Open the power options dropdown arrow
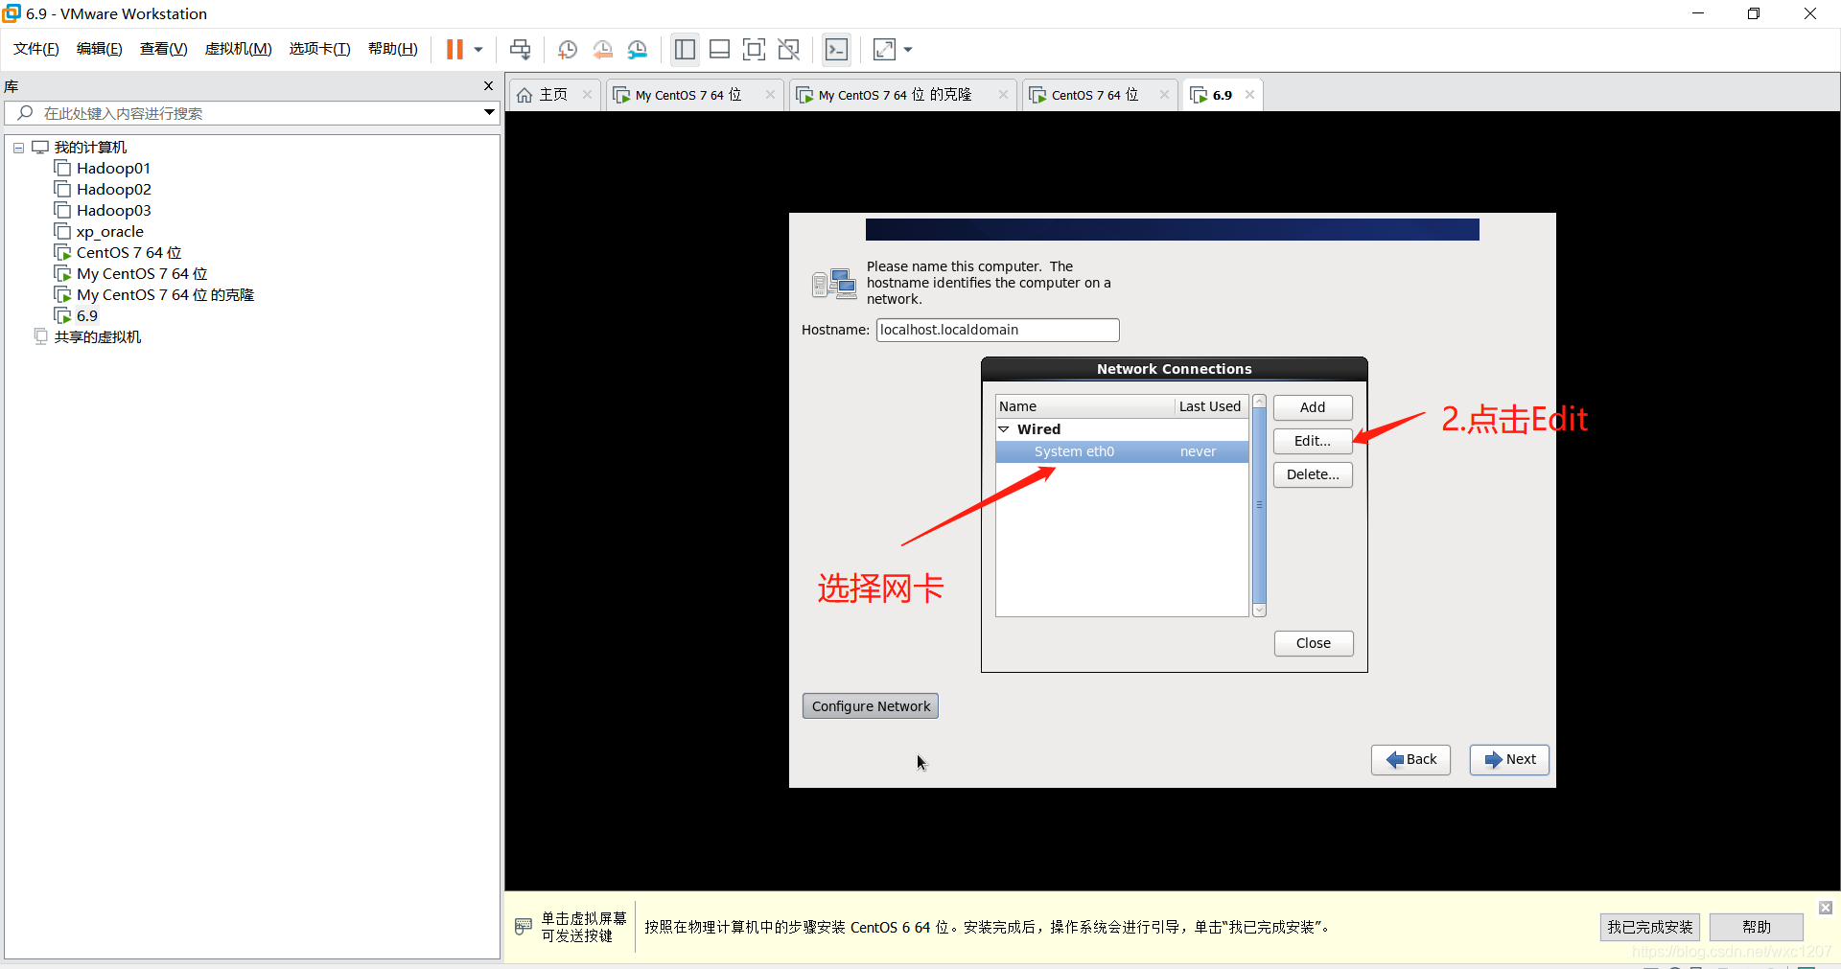 click(478, 50)
